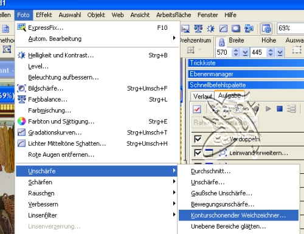The image size is (304, 234).
Task: Click the Drehzentrum rotation center icon
Action: click(191, 50)
